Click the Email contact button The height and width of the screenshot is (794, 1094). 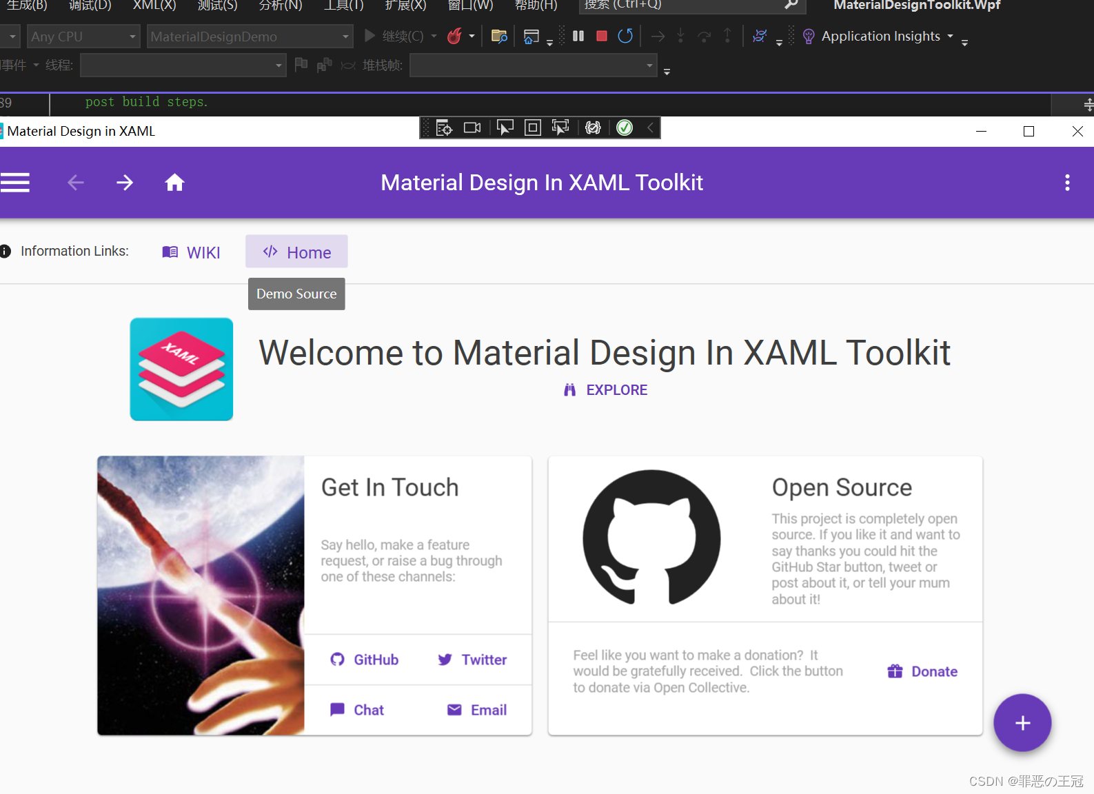[x=477, y=710]
